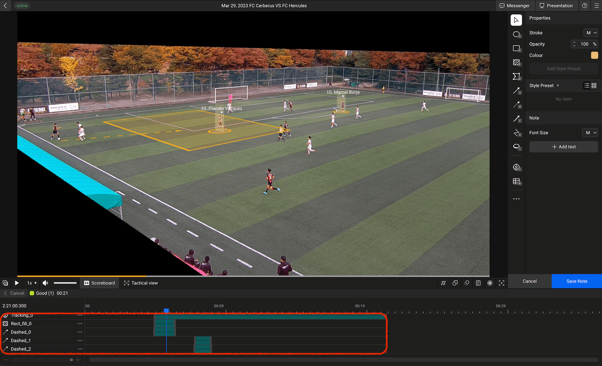Click the Save Note button
Viewport: 602px width, 366px height.
pos(577,281)
